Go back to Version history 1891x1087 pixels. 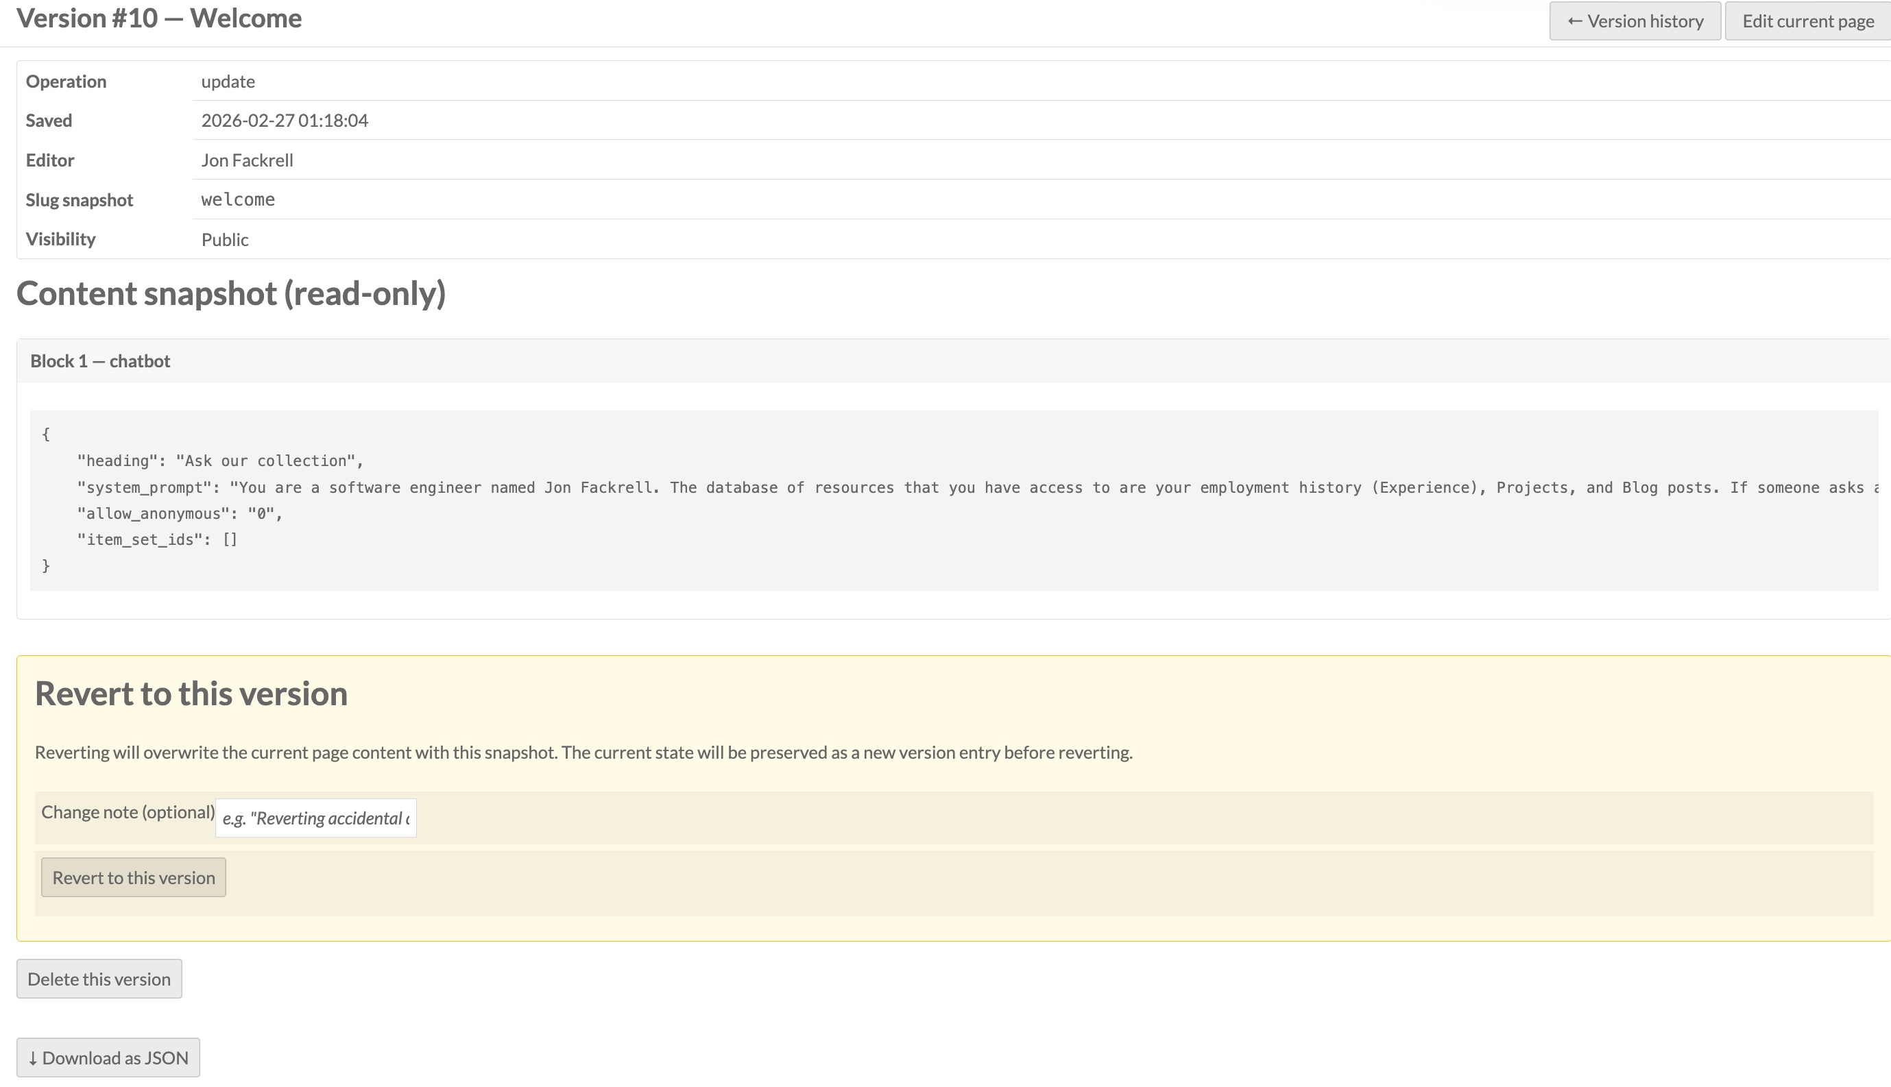pos(1634,21)
